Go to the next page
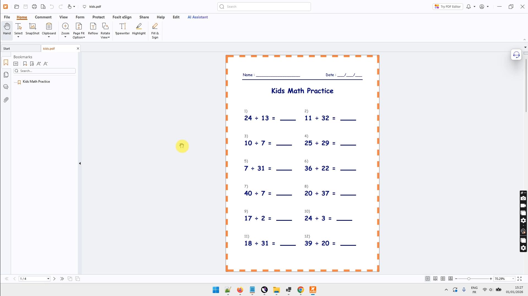The image size is (528, 296). 54,279
